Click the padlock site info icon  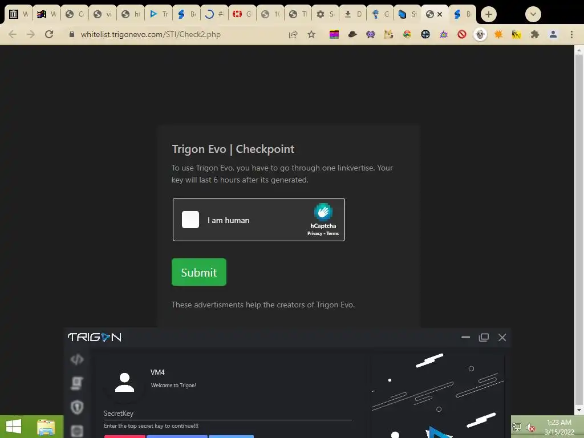(72, 34)
